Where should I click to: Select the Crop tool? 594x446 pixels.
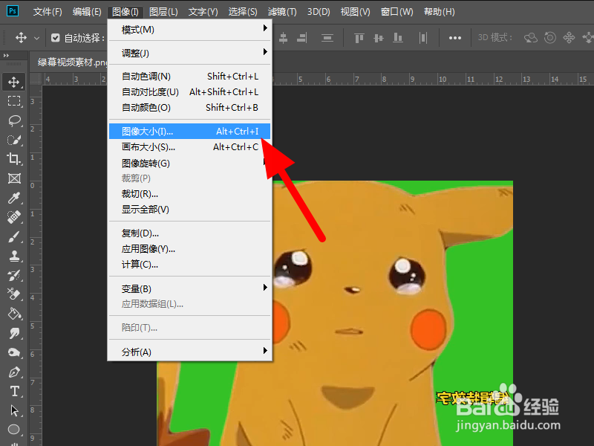[14, 158]
